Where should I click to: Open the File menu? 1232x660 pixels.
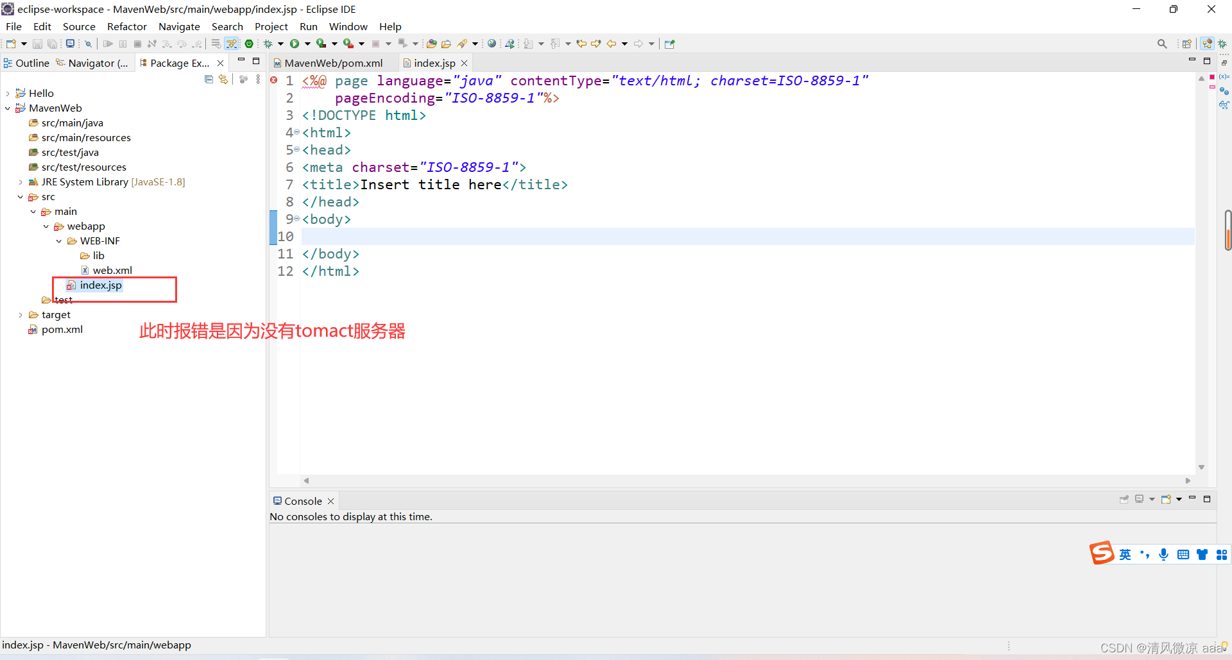13,26
